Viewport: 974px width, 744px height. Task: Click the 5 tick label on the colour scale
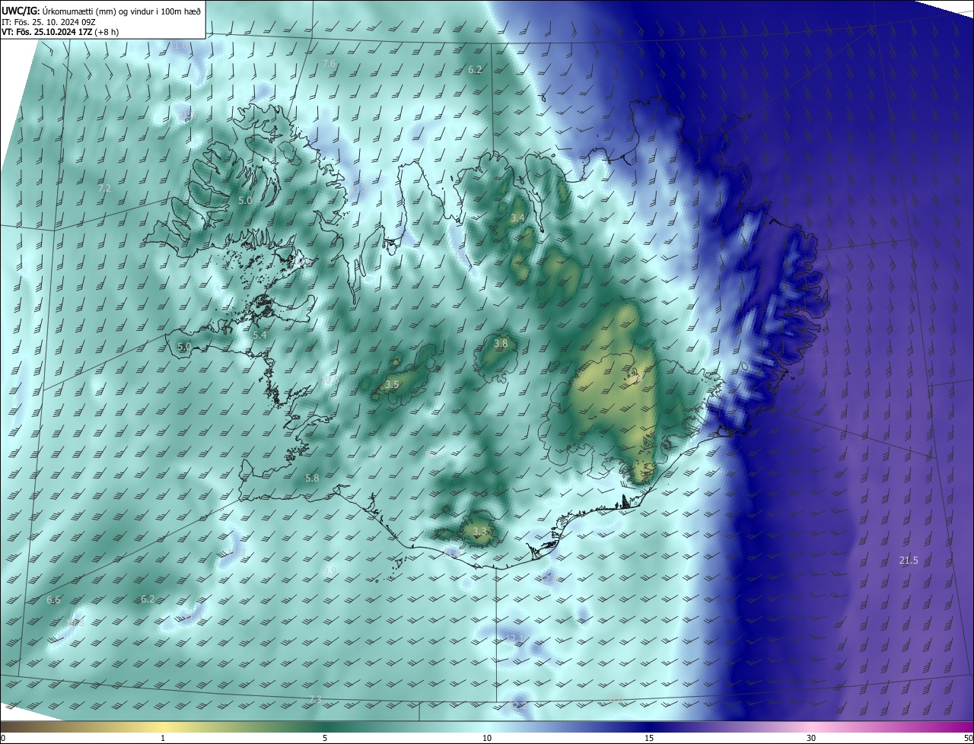[325, 739]
